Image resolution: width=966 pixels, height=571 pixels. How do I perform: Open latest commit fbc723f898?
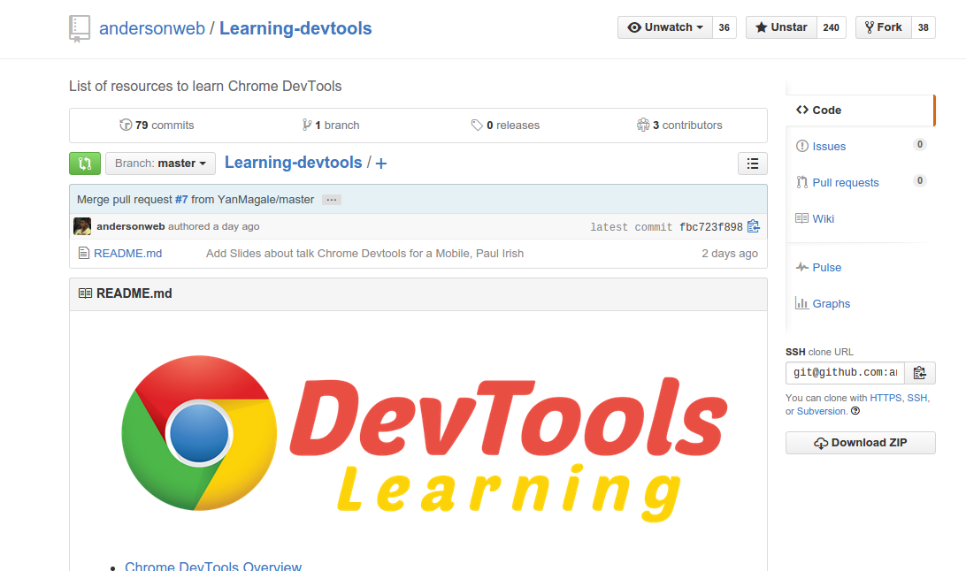point(711,227)
